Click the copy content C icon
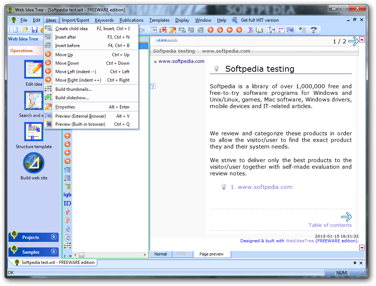Image resolution: width=376 pixels, height=286 pixels. point(67,229)
